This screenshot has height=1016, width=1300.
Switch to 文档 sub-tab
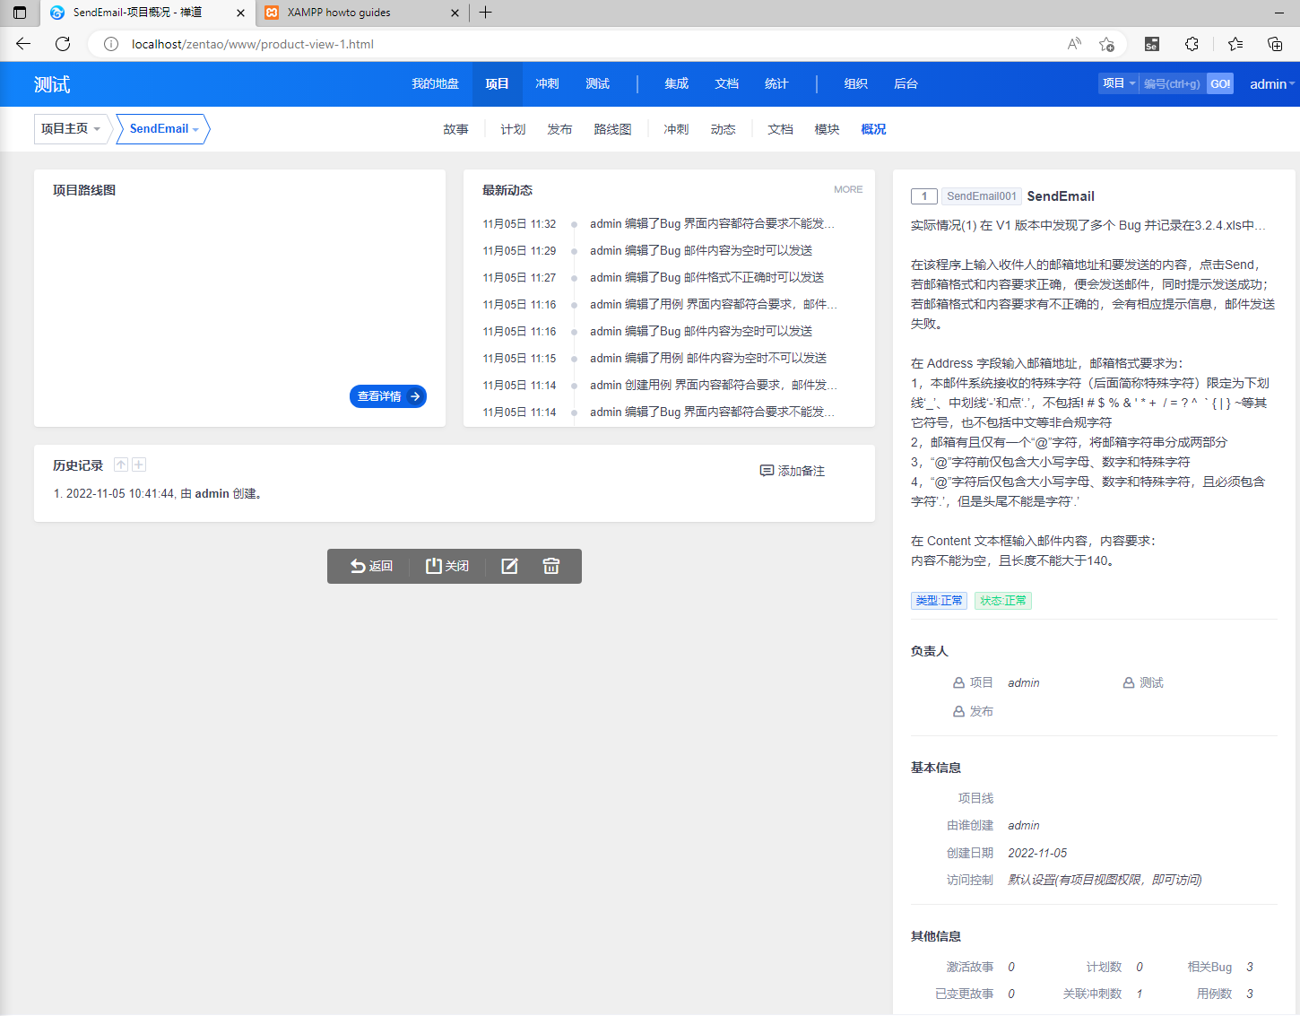pos(780,129)
